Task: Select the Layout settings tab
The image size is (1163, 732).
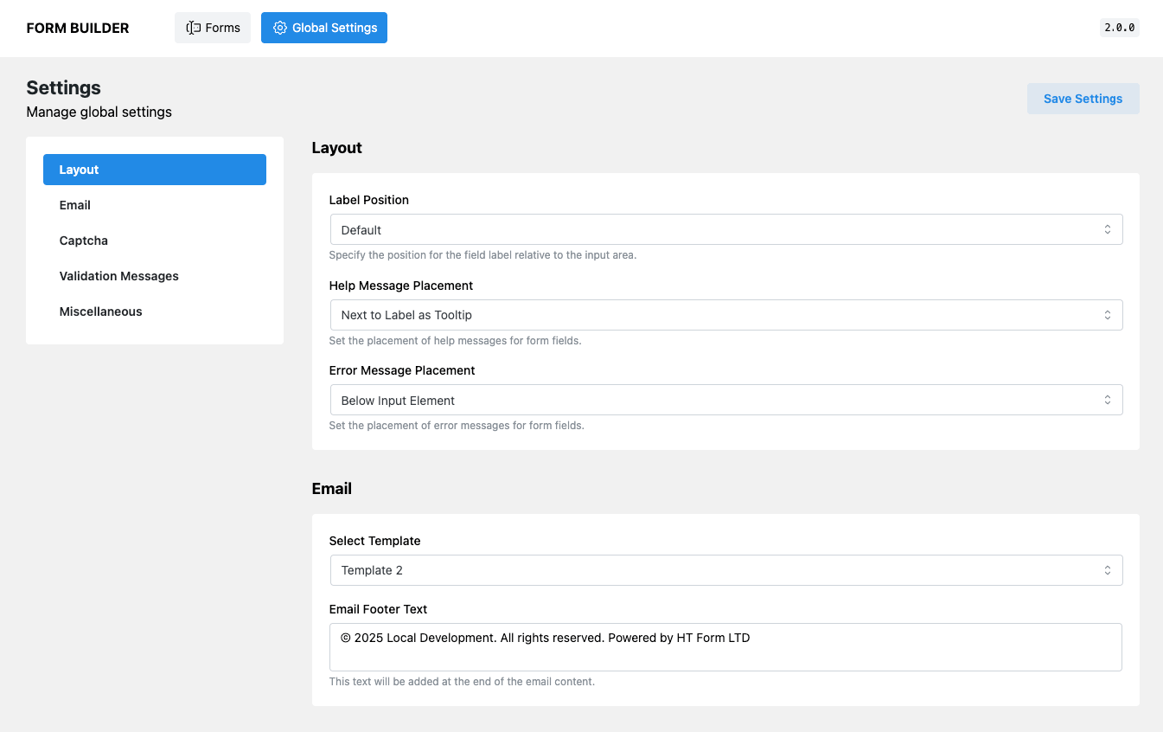Action: click(x=155, y=170)
